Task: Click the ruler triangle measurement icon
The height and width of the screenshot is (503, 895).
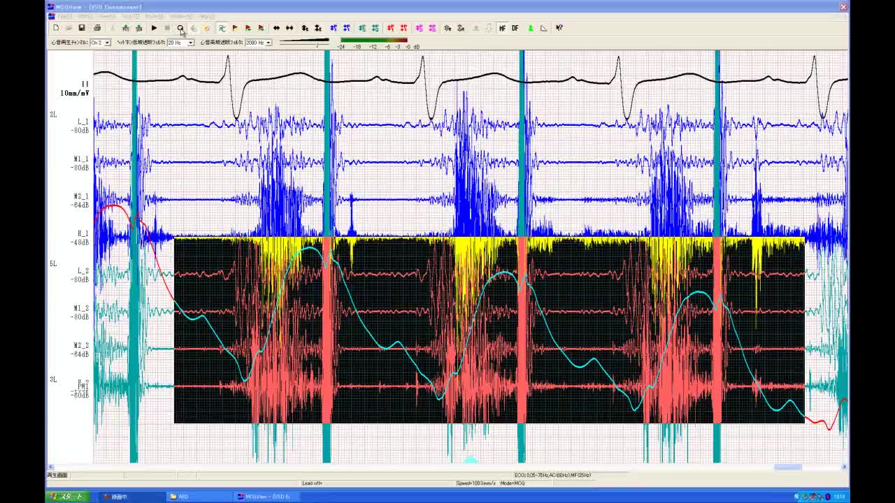Action: [544, 28]
